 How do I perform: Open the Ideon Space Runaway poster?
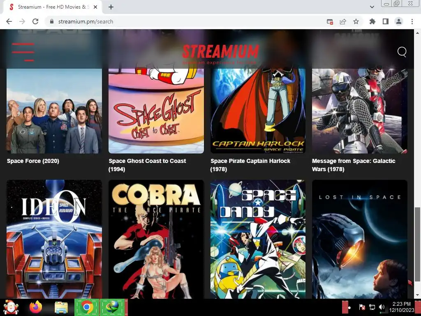pos(54,239)
